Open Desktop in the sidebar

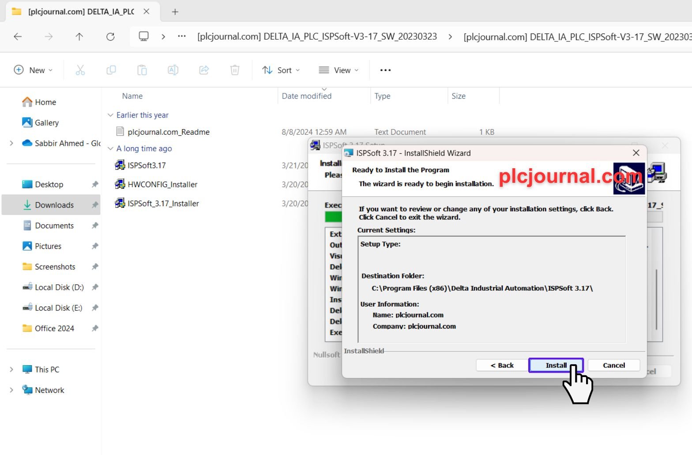[x=49, y=184]
